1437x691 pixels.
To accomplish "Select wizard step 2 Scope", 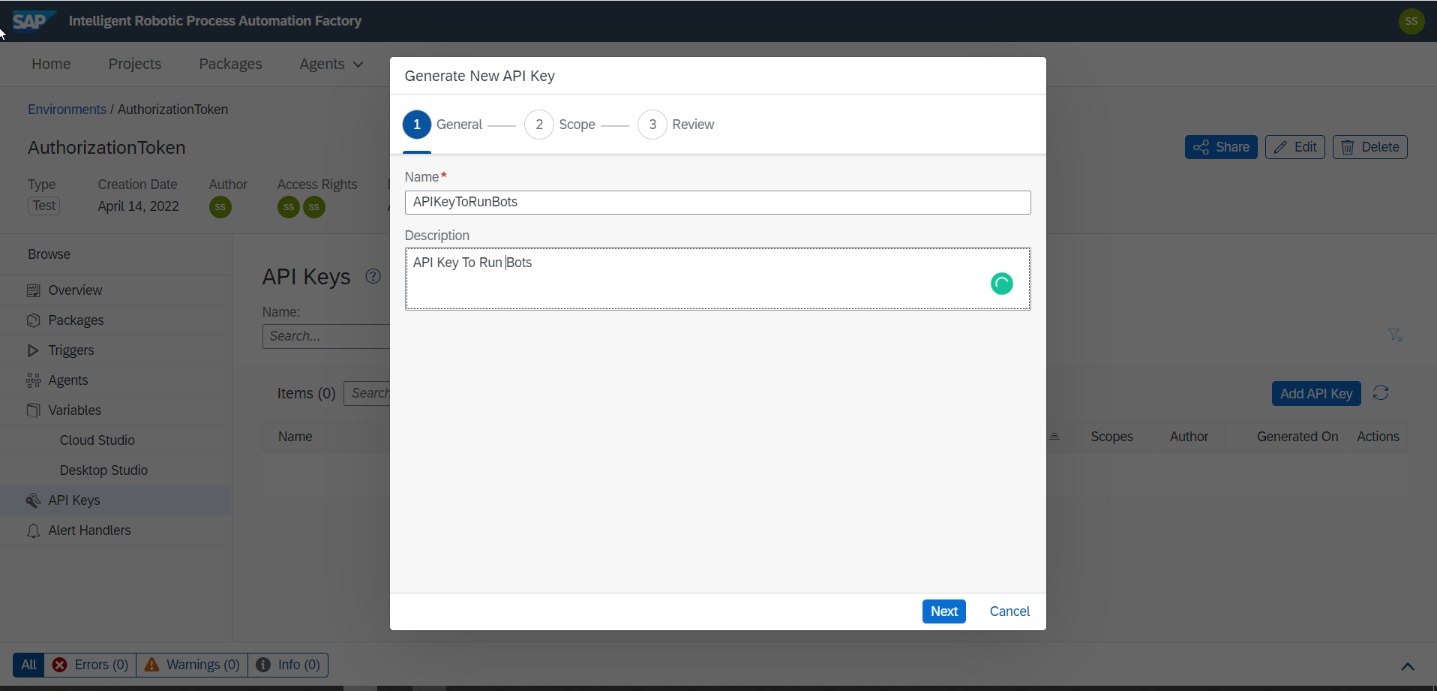I will [560, 125].
